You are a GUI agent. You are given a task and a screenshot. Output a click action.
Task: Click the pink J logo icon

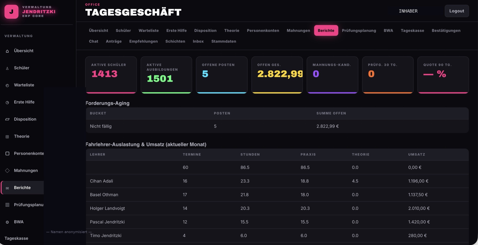(x=11, y=12)
